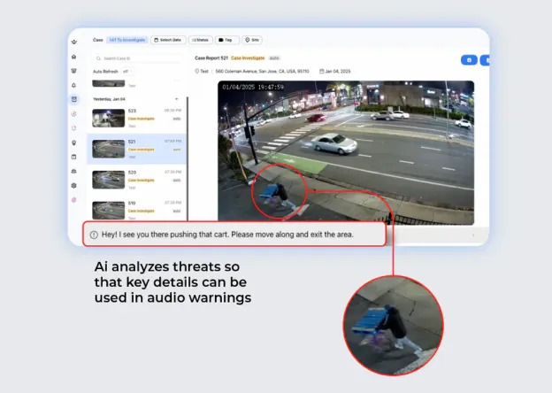Image resolution: width=552 pixels, height=393 pixels.
Task: Click the pink icon at sidebar bottom
Action: pos(74,200)
